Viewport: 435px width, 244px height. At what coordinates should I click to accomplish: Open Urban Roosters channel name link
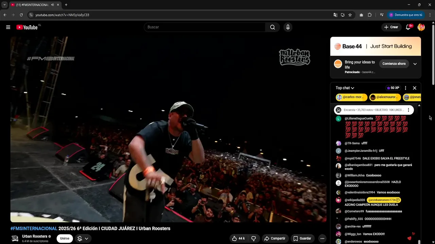tap(34, 236)
